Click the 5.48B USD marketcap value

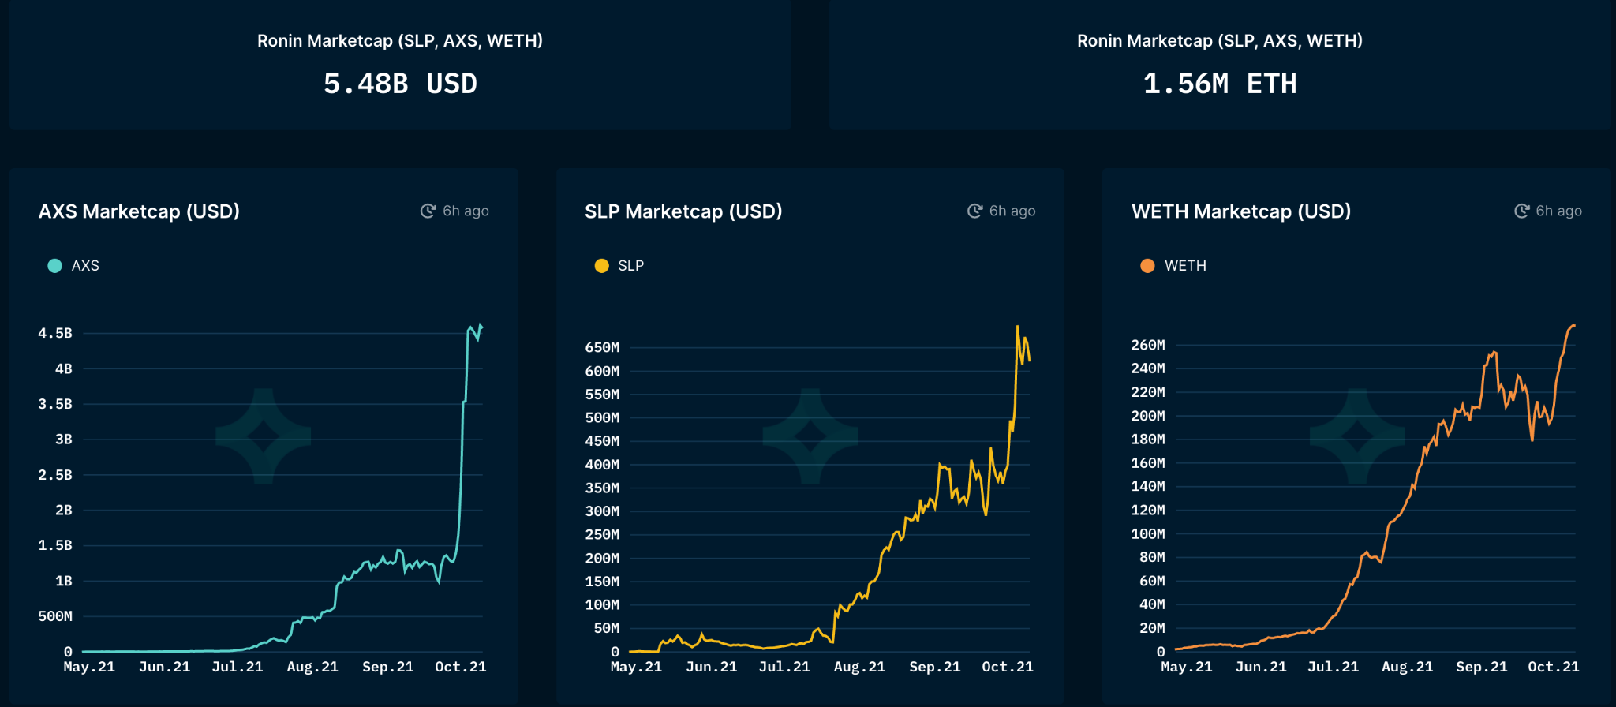pos(400,84)
